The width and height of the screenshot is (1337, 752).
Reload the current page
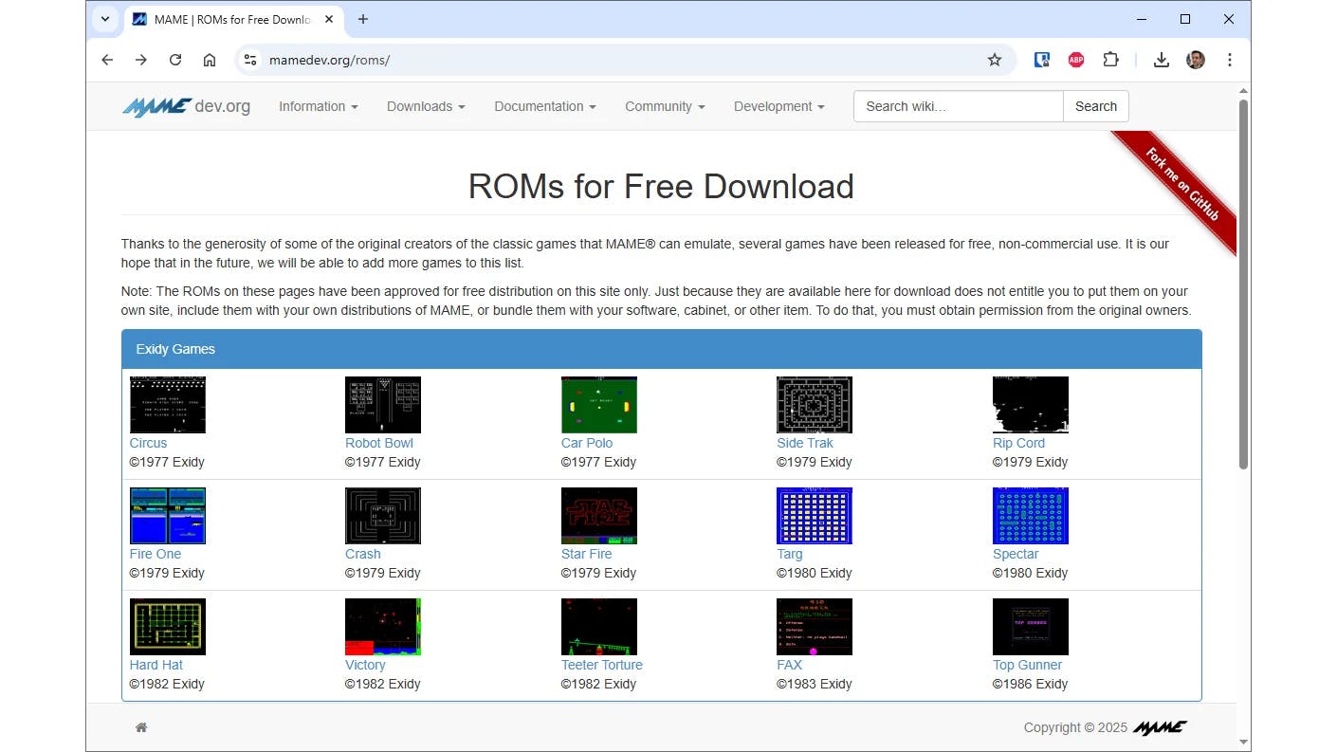click(175, 60)
